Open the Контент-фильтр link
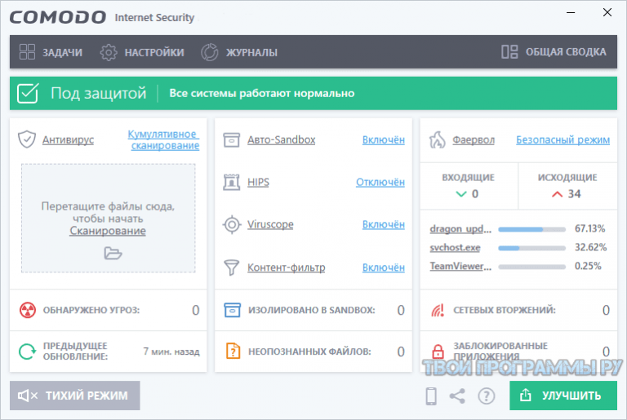 tap(287, 267)
